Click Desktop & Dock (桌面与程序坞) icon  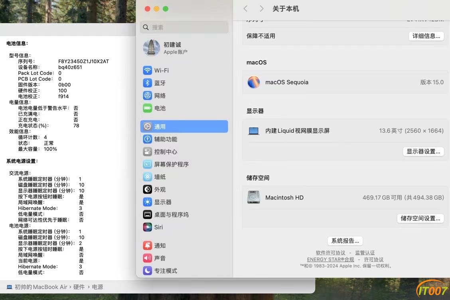coord(147,215)
